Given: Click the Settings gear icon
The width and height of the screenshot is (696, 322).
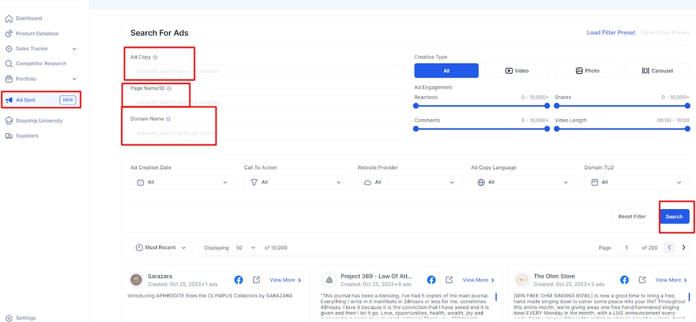Looking at the screenshot, I should click(x=9, y=318).
